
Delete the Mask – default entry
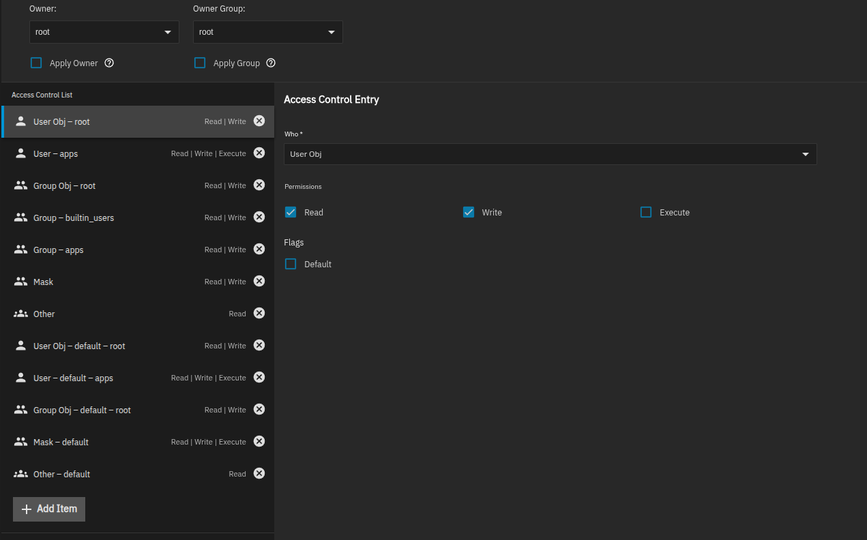[x=259, y=441]
